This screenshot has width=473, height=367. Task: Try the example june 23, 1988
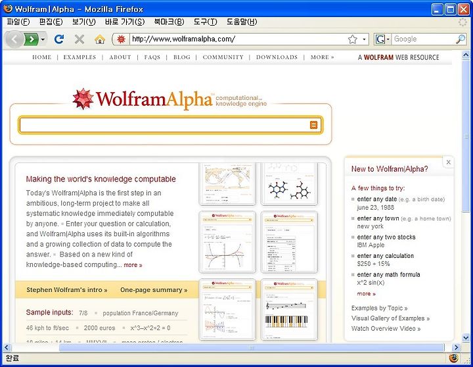pos(375,208)
